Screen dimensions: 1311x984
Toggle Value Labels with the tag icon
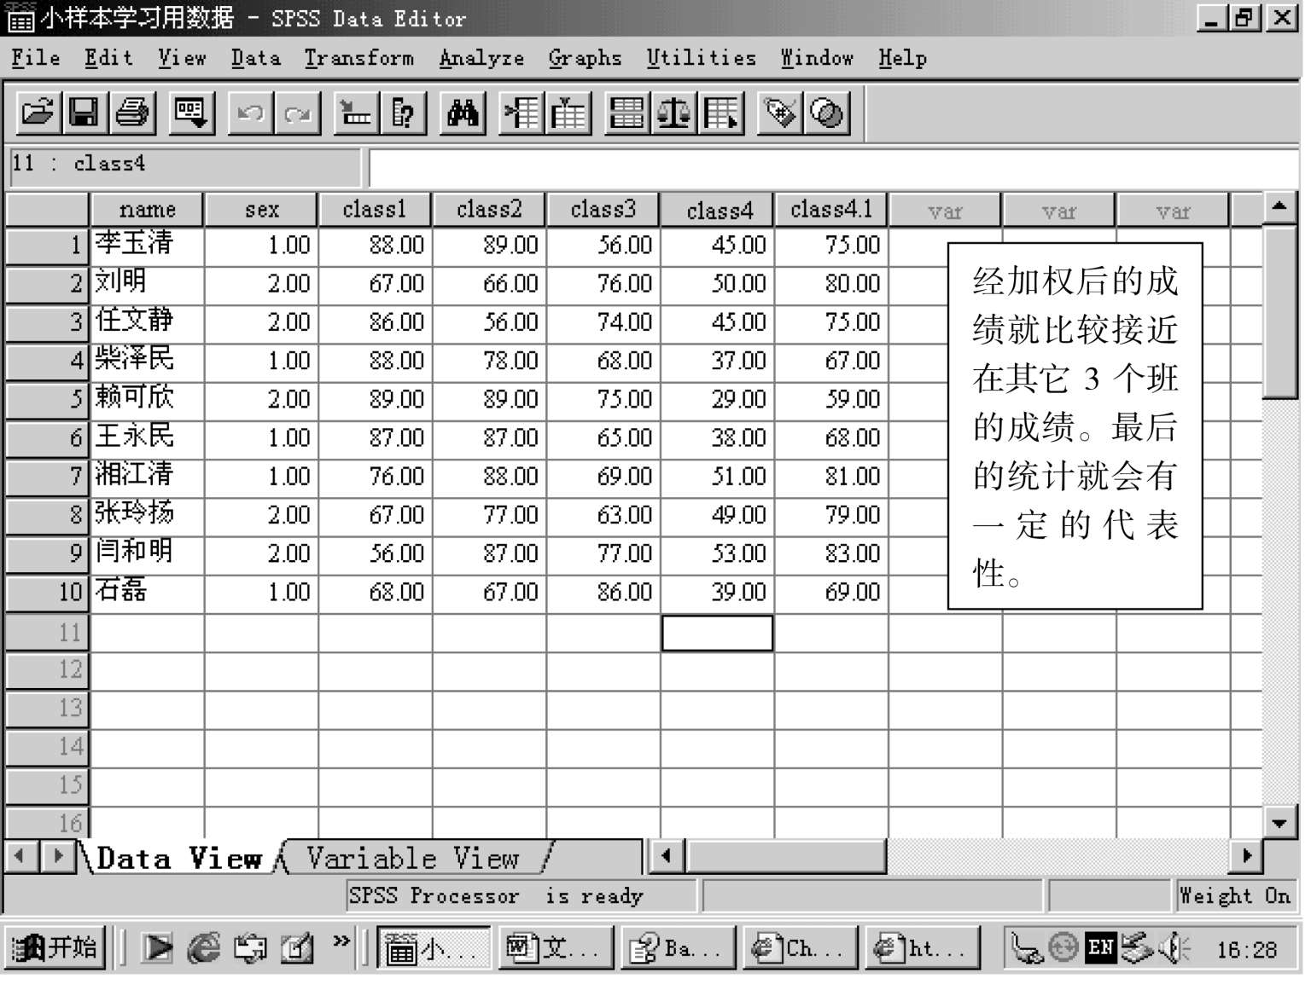point(780,113)
